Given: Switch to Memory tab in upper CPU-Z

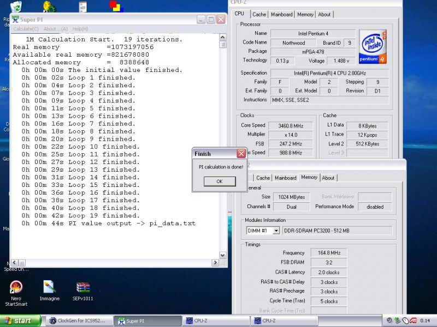Looking at the screenshot, I should pyautogui.click(x=305, y=15).
